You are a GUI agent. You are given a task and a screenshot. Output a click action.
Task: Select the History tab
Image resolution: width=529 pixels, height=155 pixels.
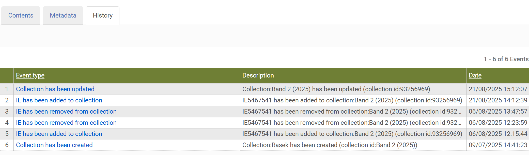pyautogui.click(x=103, y=15)
